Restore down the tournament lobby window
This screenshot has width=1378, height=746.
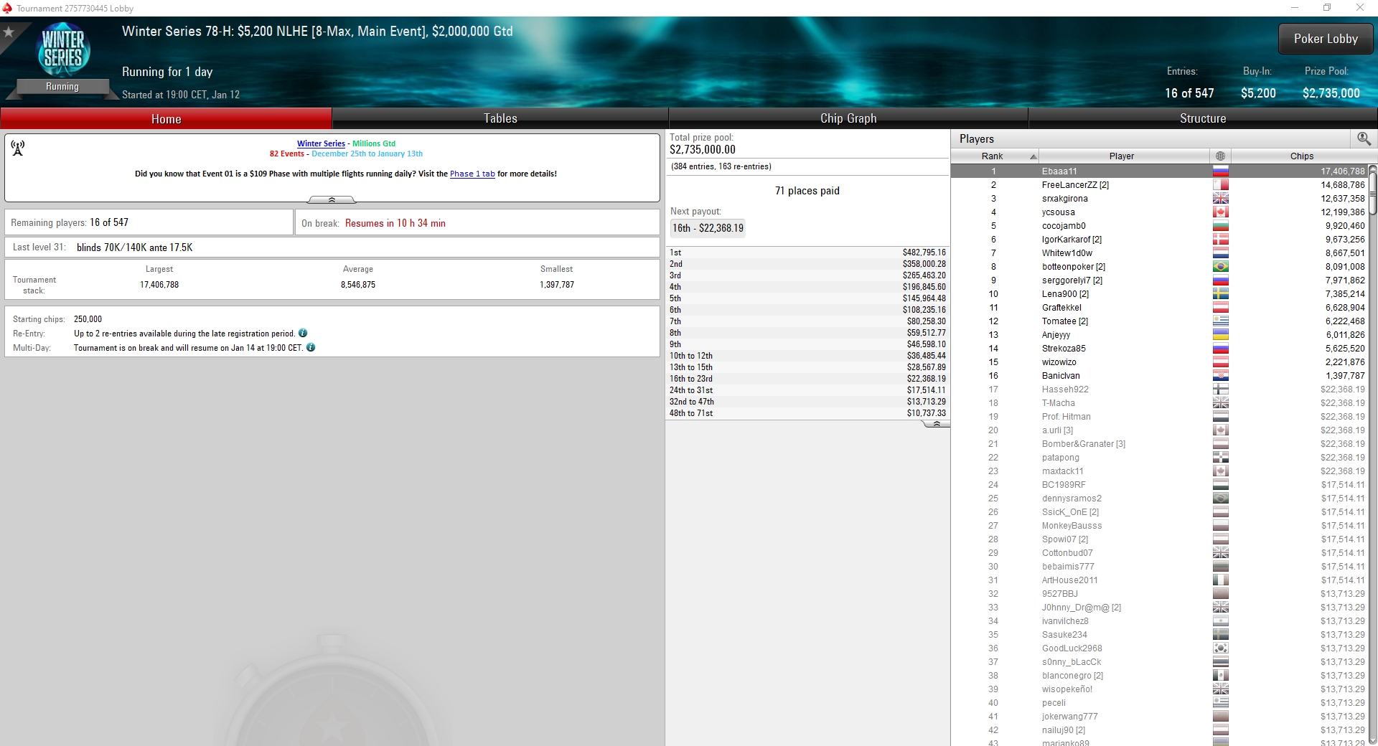(1327, 8)
